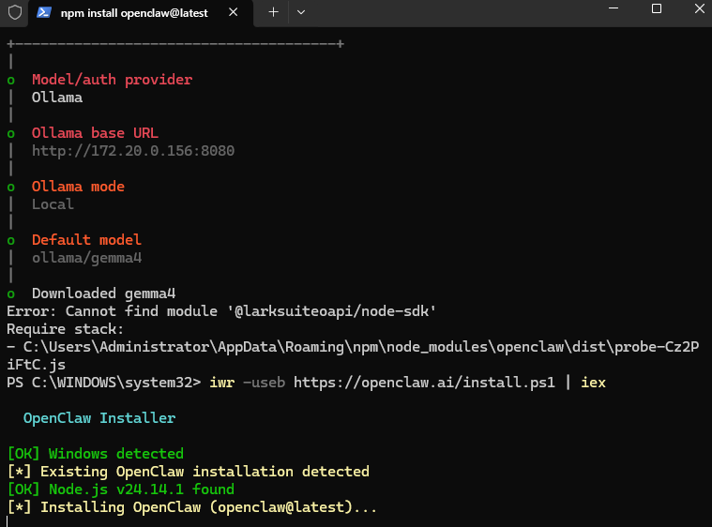Viewport: 712px width, 527px height.
Task: Click the URL http://172.20.0.156:8080
Action: click(133, 151)
